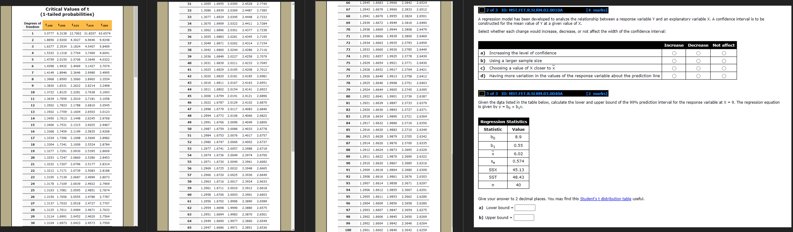Click value '1.9840' in df 100 row
Screen dimensions: 793x232
click(x=392, y=230)
